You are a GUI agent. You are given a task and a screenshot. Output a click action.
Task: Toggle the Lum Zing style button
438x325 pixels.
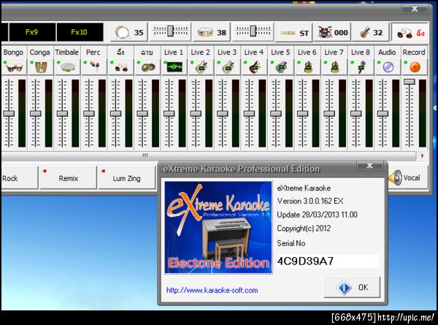[126, 177]
